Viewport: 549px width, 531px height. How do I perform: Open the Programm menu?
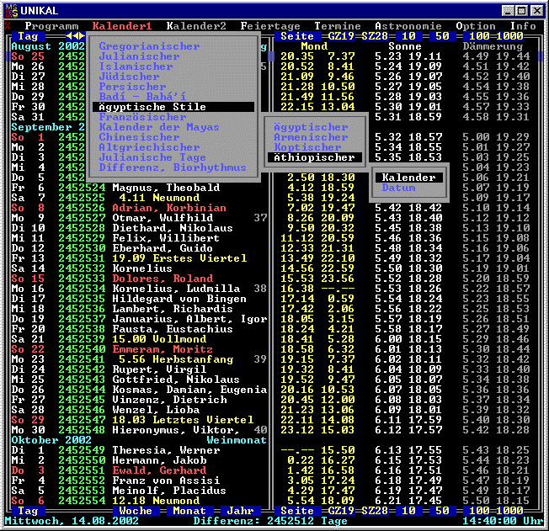[52, 26]
